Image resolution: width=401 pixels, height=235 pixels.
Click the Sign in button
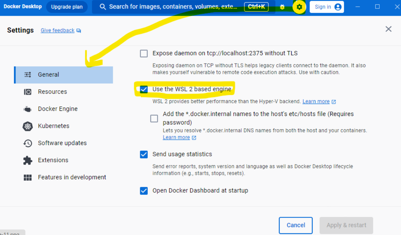tap(327, 7)
